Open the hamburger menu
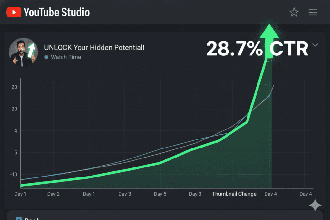This screenshot has width=330, height=220. click(x=313, y=13)
